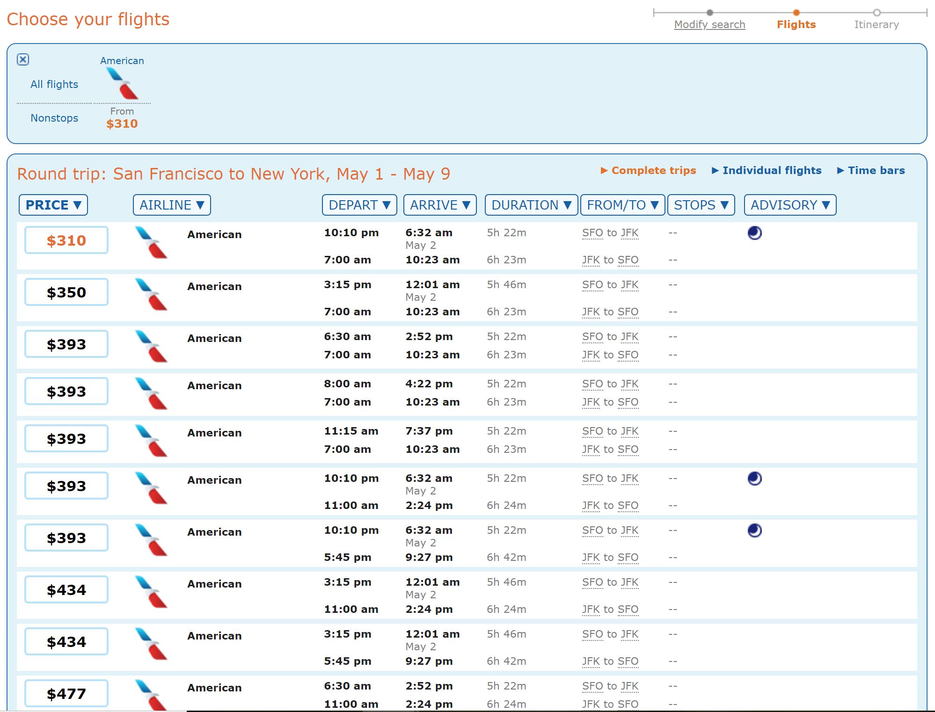Select the Nonstops filter row
The image size is (935, 712).
point(54,118)
